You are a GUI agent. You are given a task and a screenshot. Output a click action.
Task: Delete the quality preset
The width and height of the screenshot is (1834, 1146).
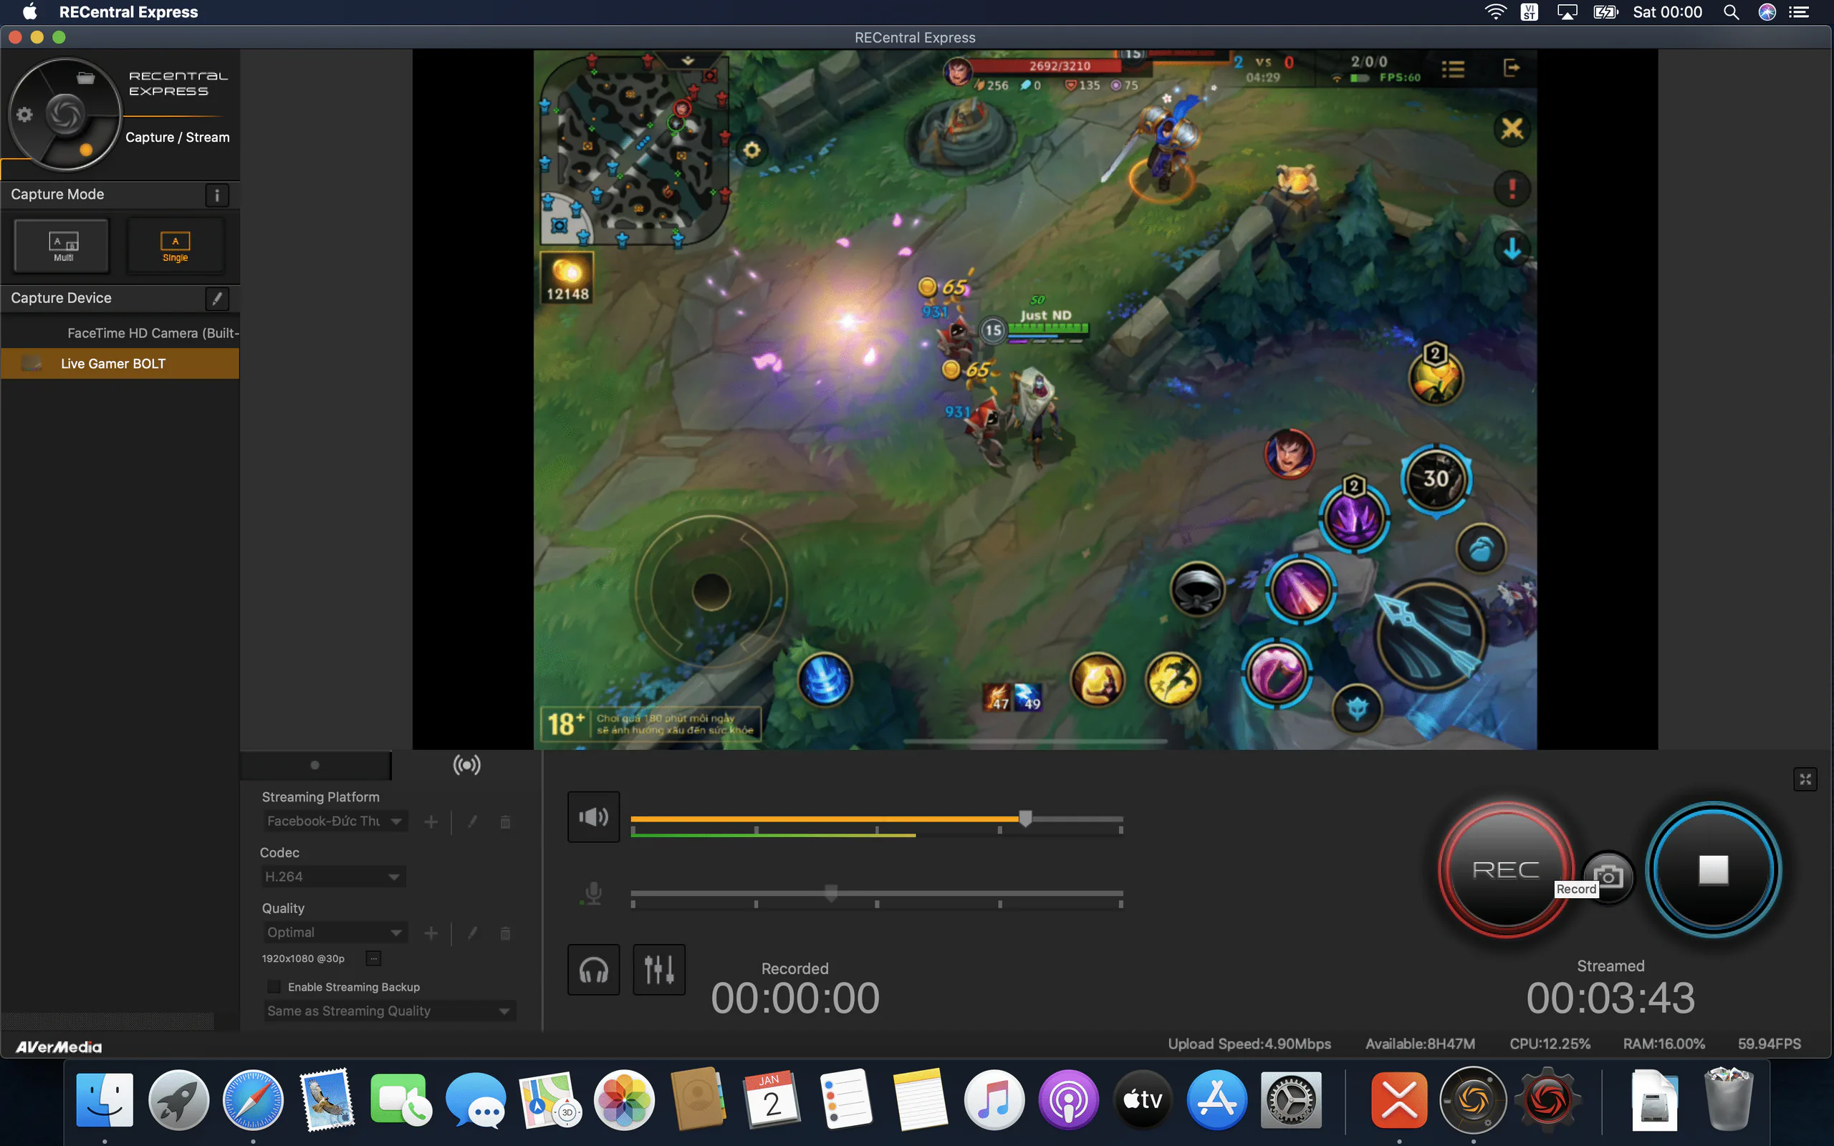pos(506,933)
